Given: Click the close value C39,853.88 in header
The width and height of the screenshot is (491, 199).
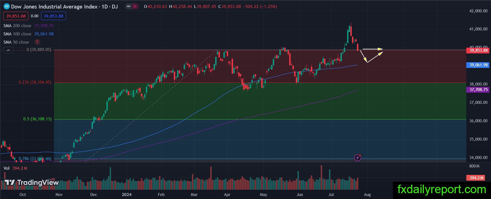Looking at the screenshot, I should (x=230, y=6).
